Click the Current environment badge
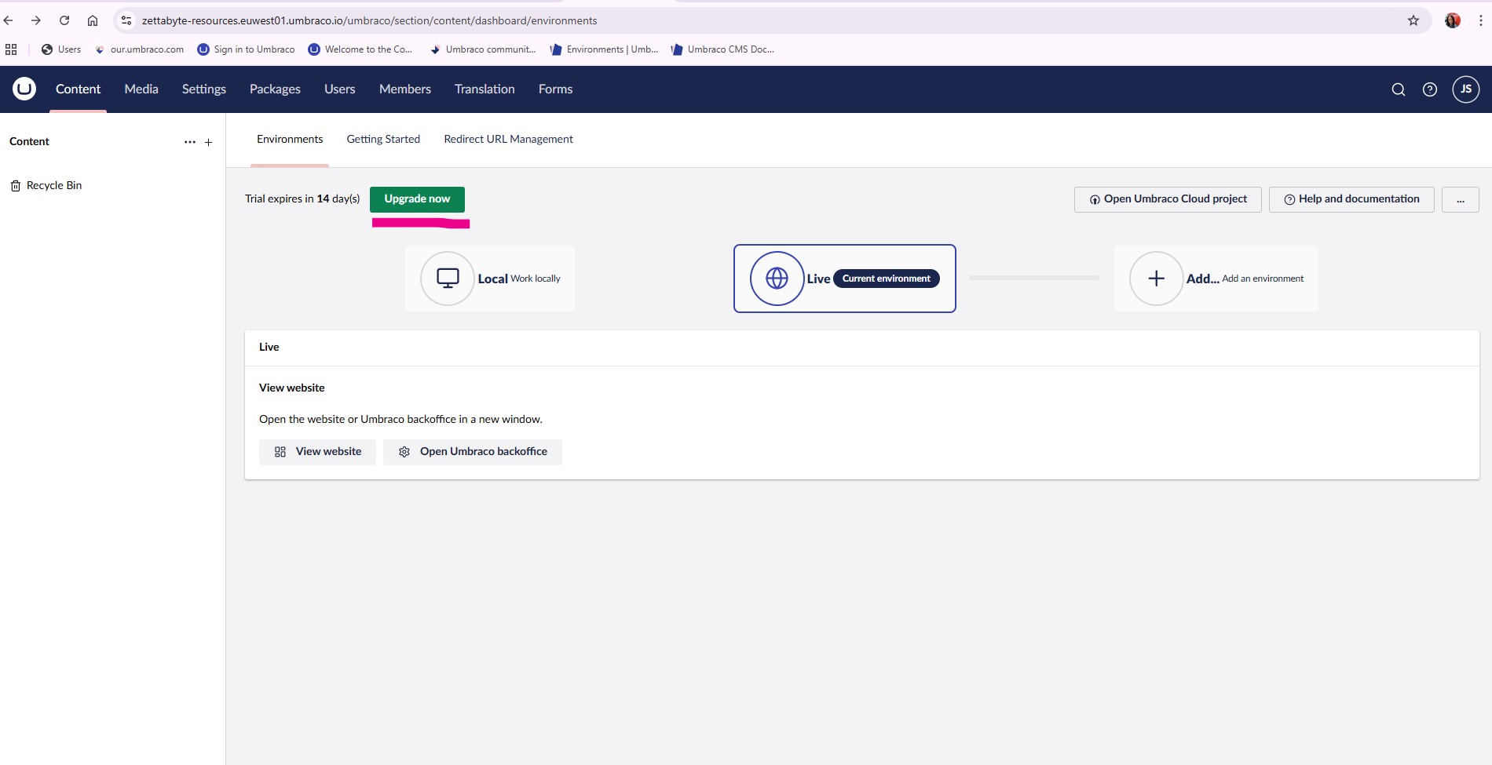This screenshot has width=1492, height=765. pos(886,279)
